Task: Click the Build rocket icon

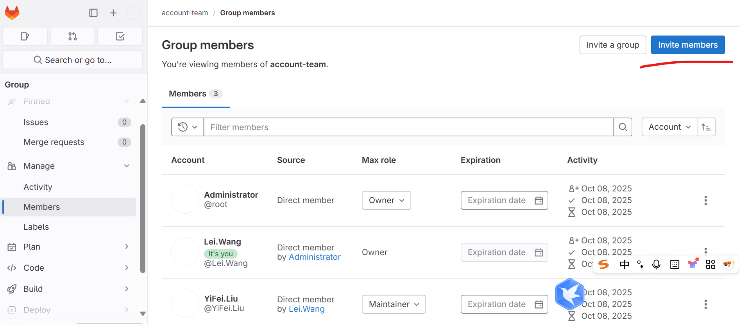Action: 12,289
